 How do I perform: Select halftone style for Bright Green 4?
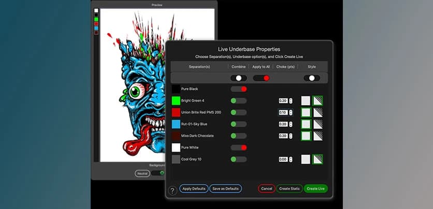point(318,101)
